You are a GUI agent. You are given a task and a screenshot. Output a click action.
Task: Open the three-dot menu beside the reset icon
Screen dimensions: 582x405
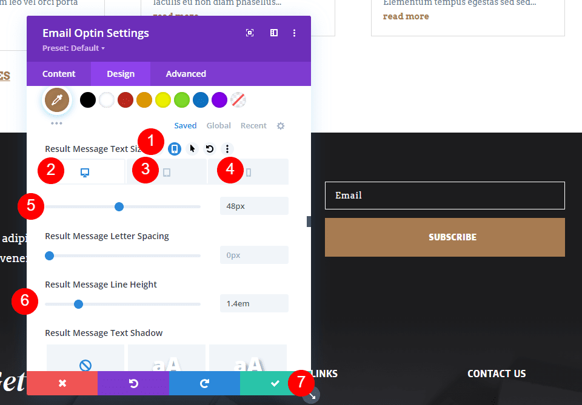pos(227,148)
